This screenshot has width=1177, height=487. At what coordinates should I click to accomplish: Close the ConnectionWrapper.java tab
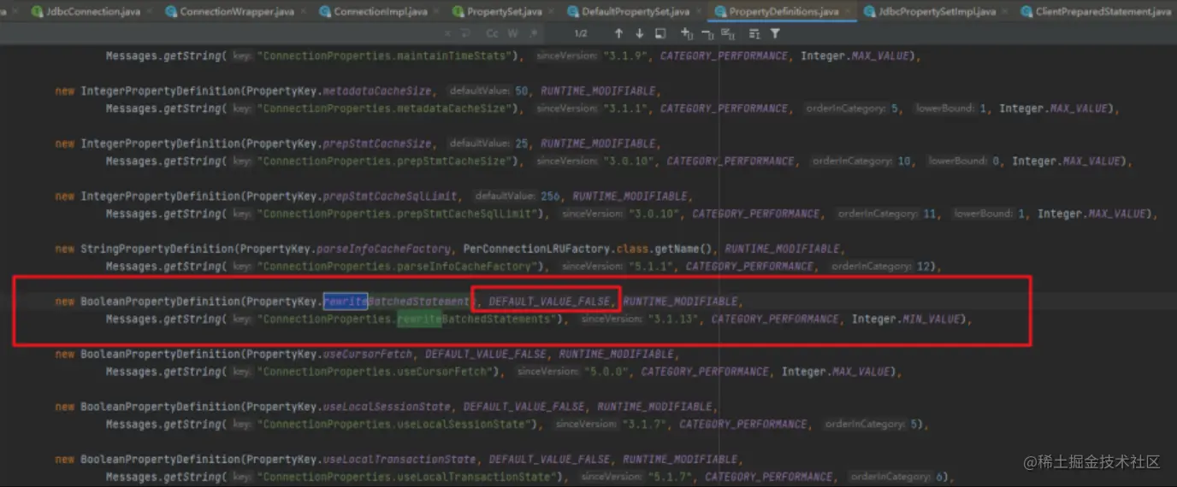point(304,12)
